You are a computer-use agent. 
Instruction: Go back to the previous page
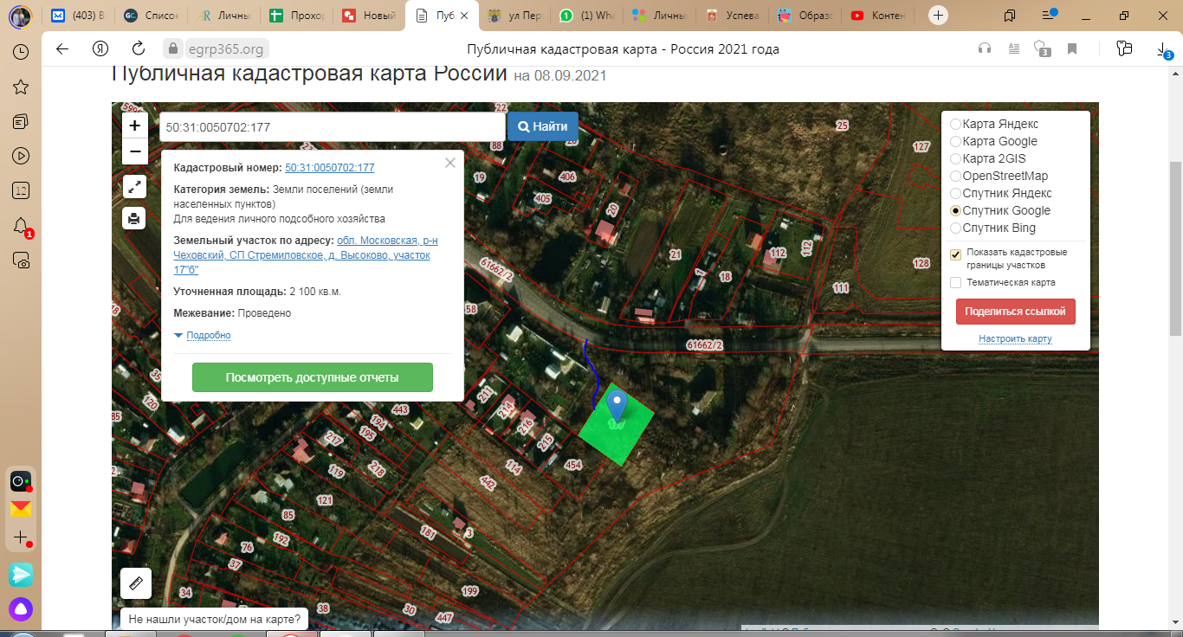[62, 48]
